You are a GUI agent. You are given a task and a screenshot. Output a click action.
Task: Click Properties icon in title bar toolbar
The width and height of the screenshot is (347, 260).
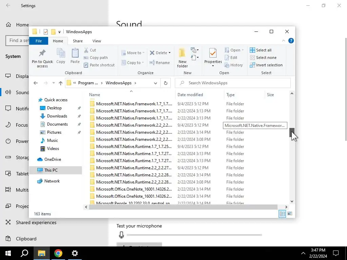point(46,32)
